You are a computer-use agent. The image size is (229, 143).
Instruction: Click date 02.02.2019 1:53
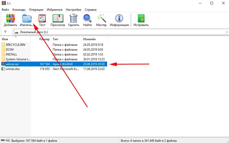(93, 54)
